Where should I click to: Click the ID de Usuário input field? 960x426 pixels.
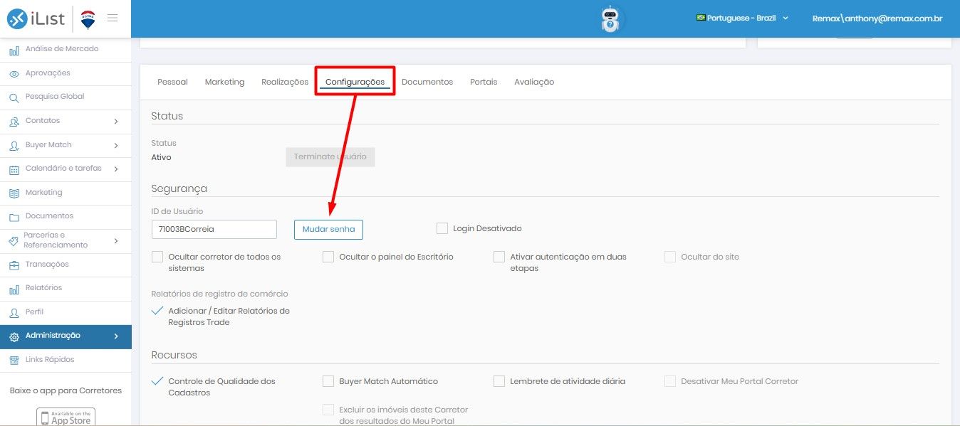coord(214,229)
